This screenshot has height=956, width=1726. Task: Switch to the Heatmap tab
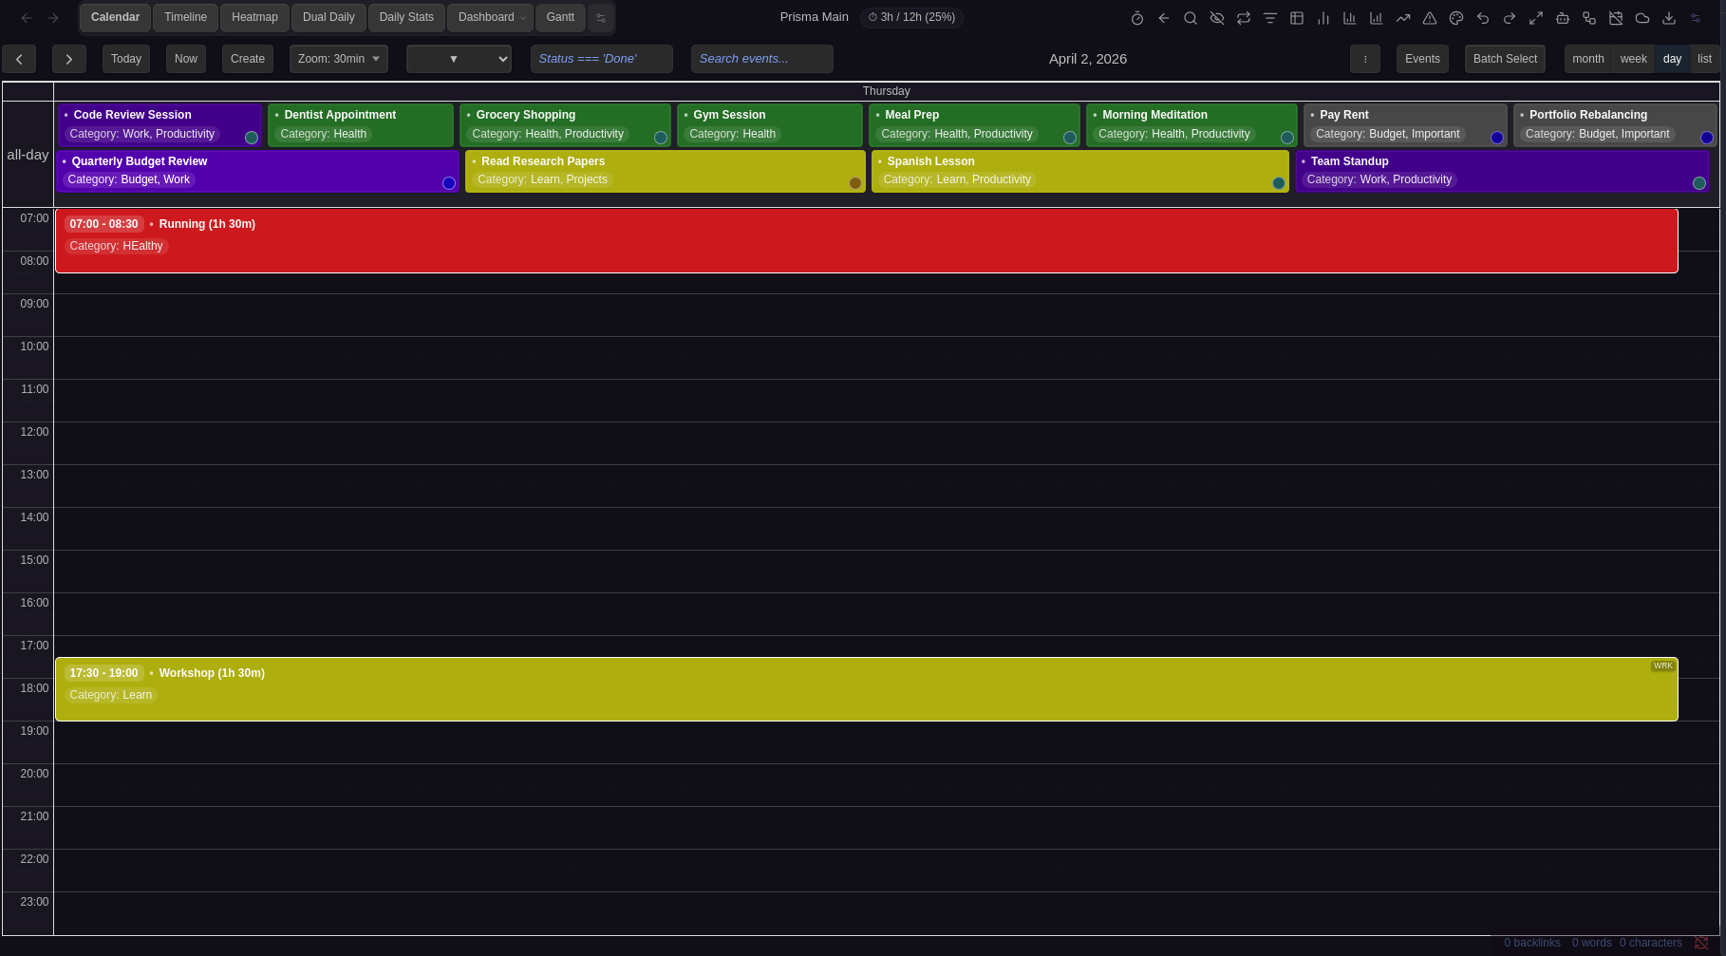pos(253,17)
